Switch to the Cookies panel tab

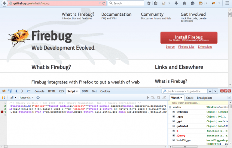[x=105, y=91]
